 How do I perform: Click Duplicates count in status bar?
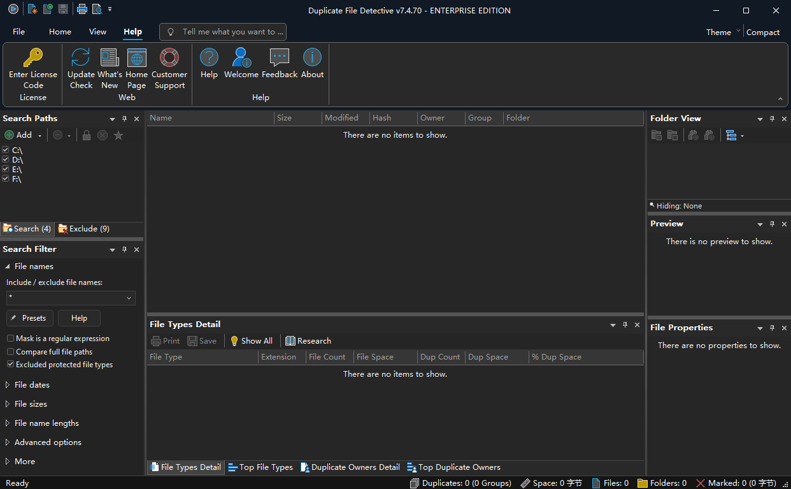tap(460, 483)
